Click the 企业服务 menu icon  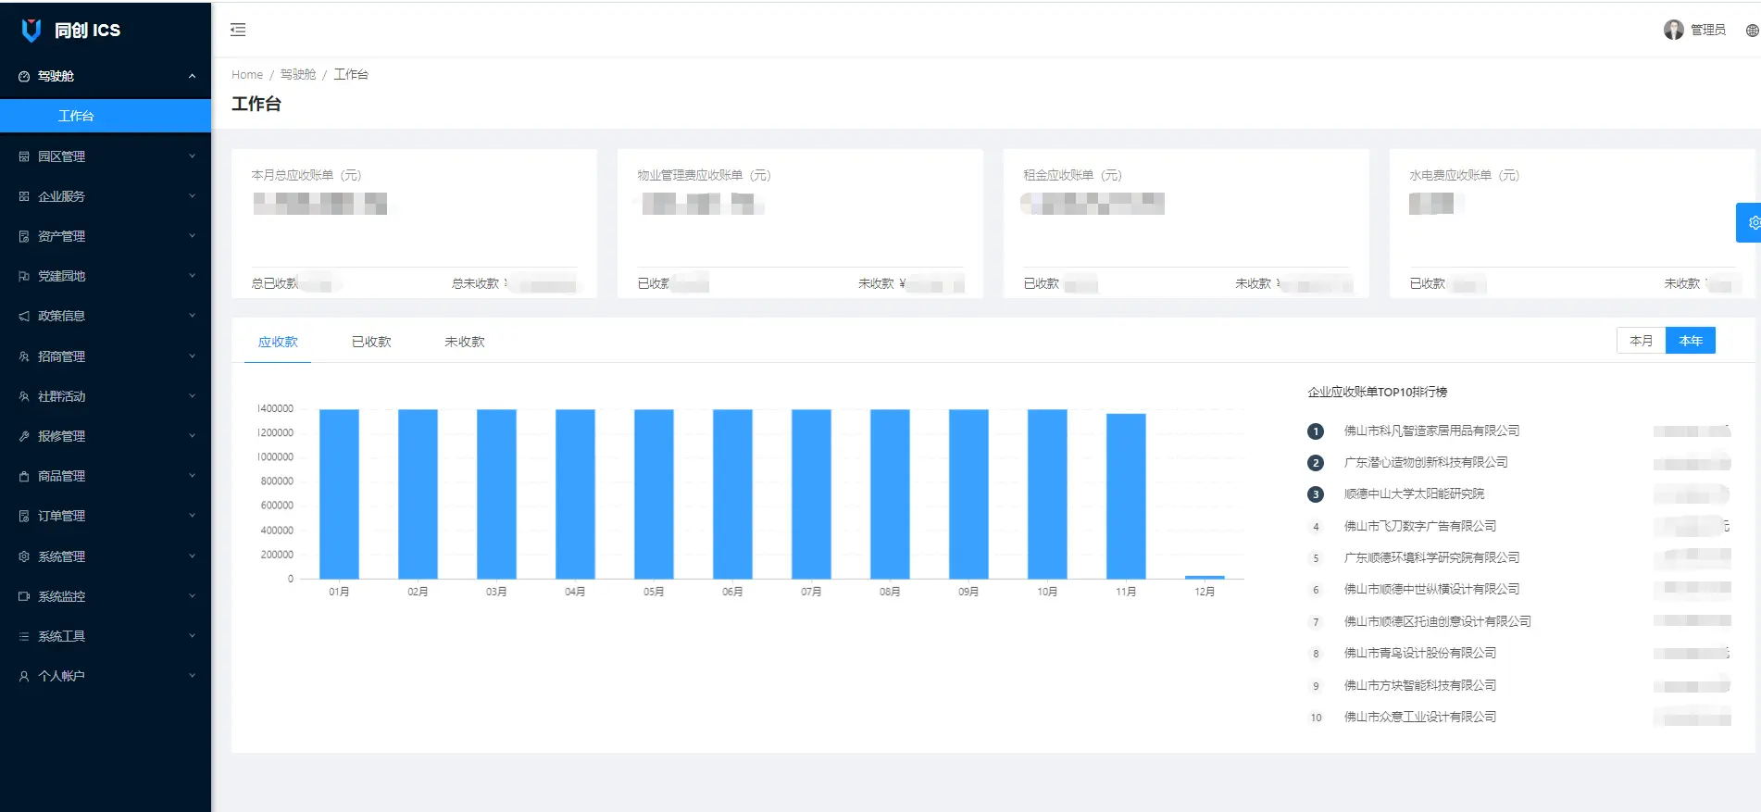point(24,196)
